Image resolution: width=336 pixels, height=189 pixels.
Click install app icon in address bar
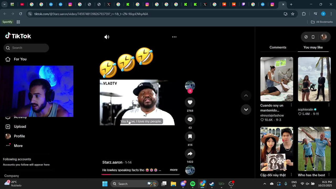[286, 14]
